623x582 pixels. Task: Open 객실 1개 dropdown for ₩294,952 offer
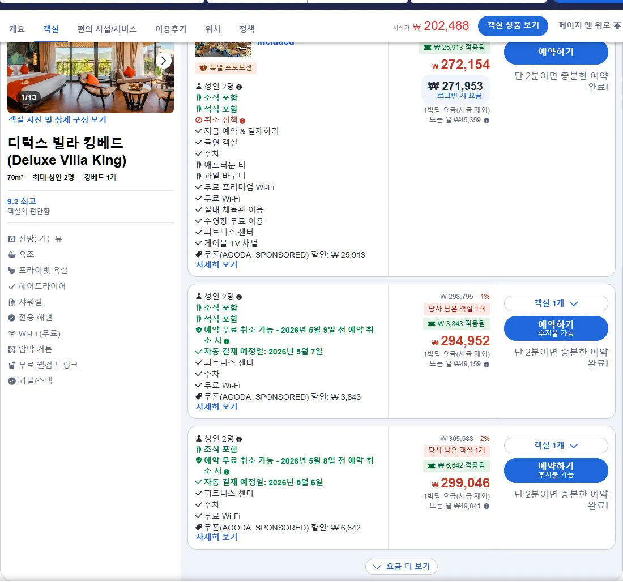556,303
